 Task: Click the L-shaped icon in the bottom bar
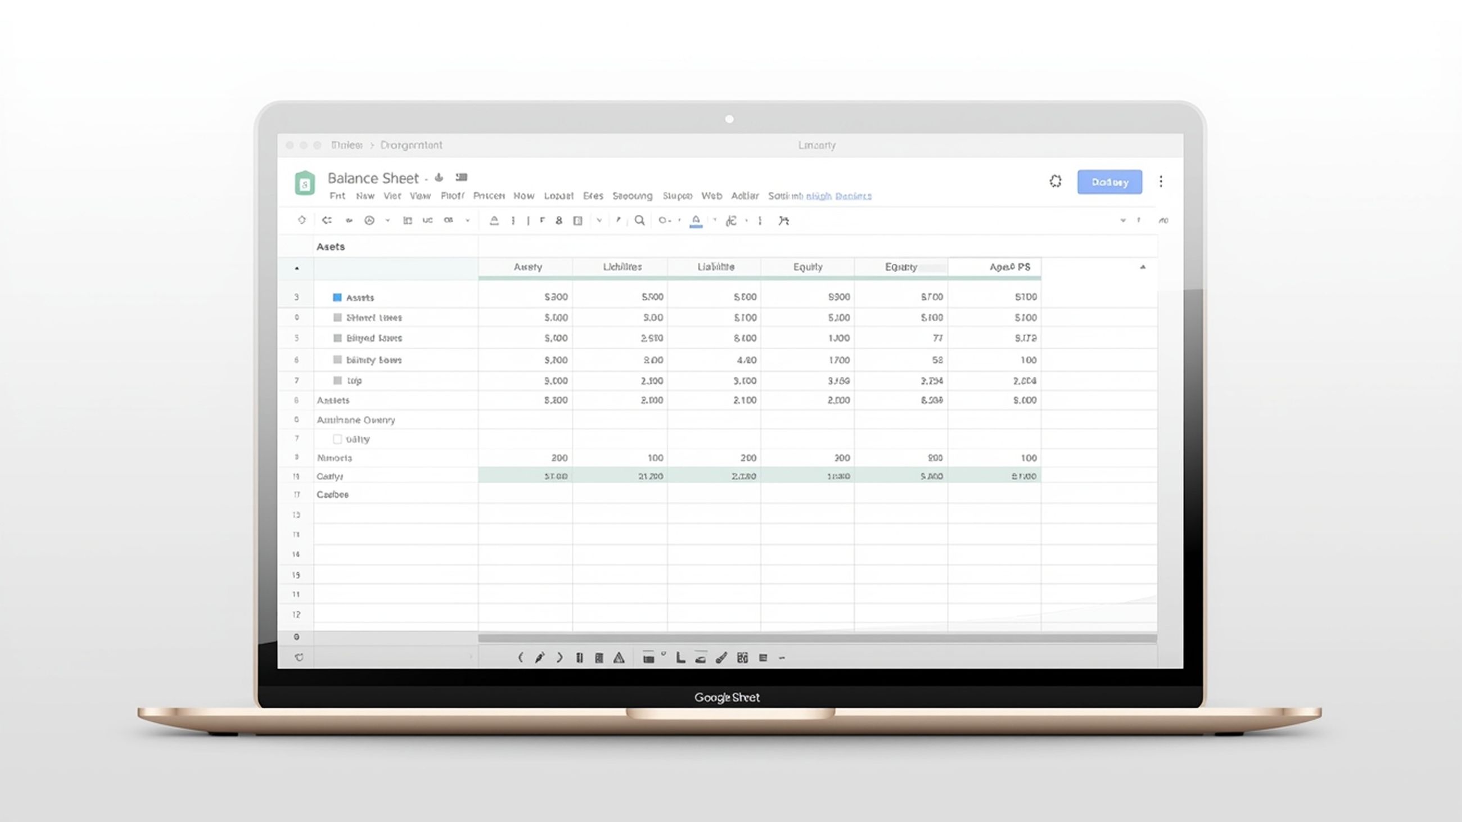680,657
